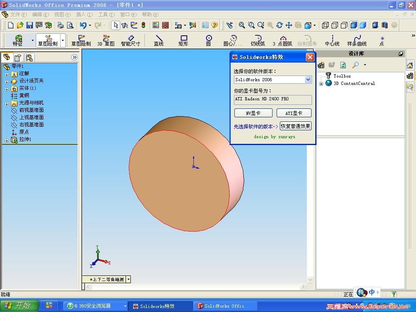Expand the 注解 Annotations tree node
This screenshot has height=312, width=416.
[x=6, y=75]
